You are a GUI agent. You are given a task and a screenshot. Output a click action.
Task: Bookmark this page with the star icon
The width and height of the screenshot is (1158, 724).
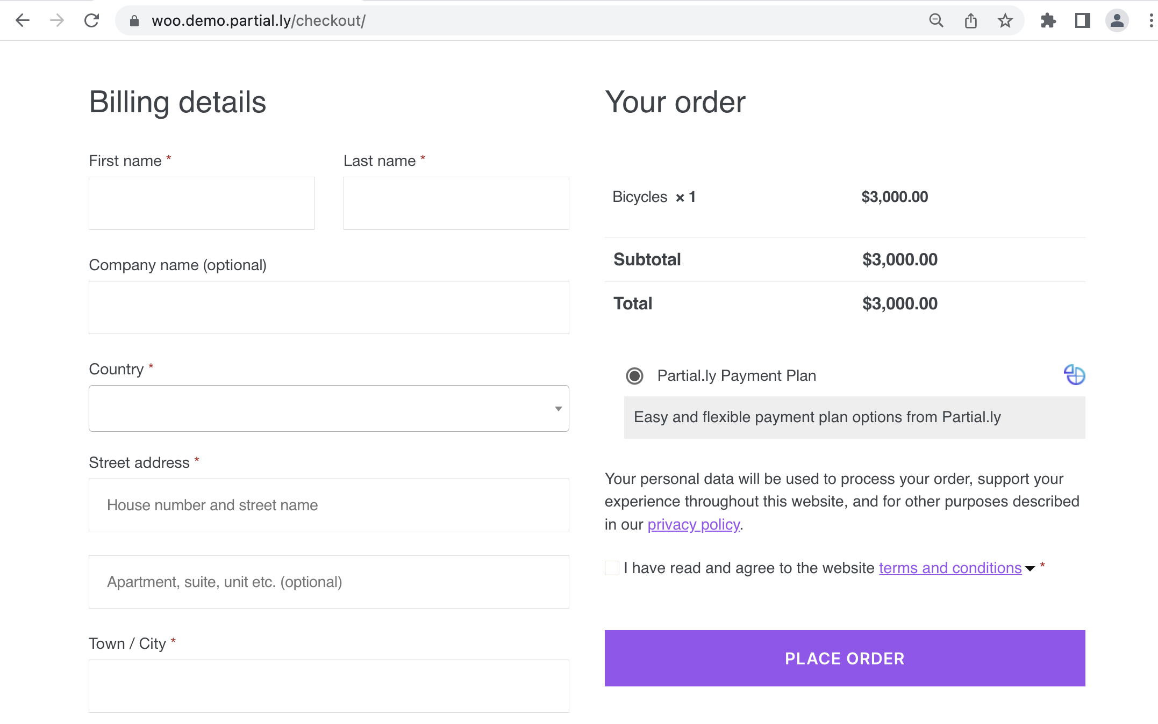coord(1005,20)
